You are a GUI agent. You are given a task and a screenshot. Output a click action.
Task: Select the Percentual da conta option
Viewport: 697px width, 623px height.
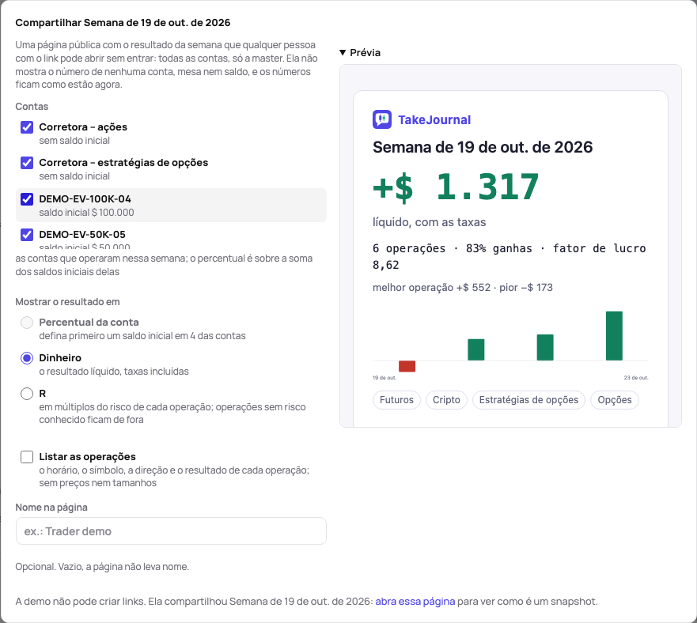point(27,322)
